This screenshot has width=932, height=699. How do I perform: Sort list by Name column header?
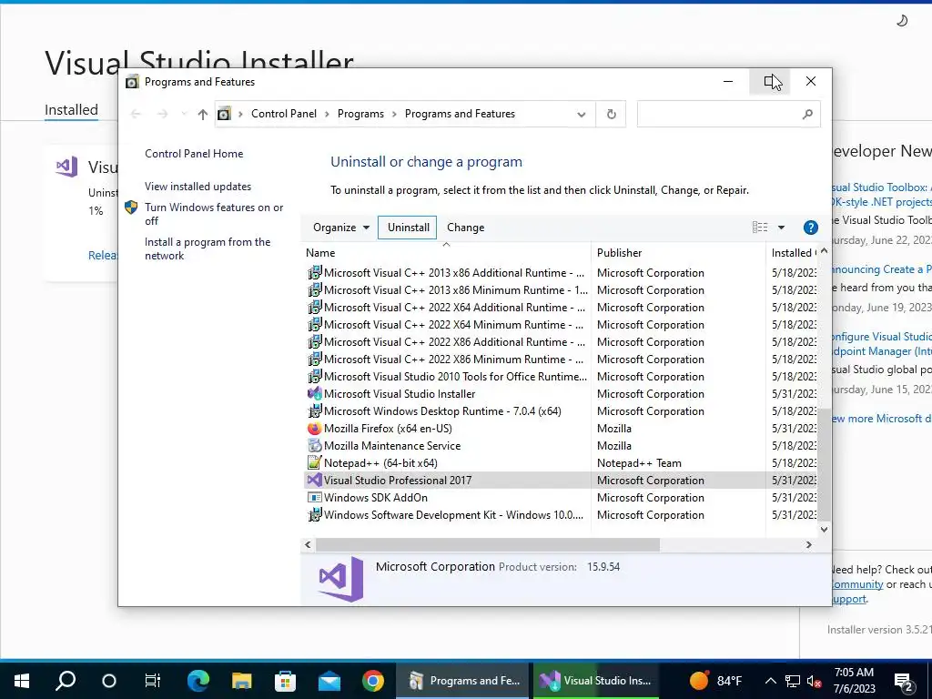coord(446,253)
